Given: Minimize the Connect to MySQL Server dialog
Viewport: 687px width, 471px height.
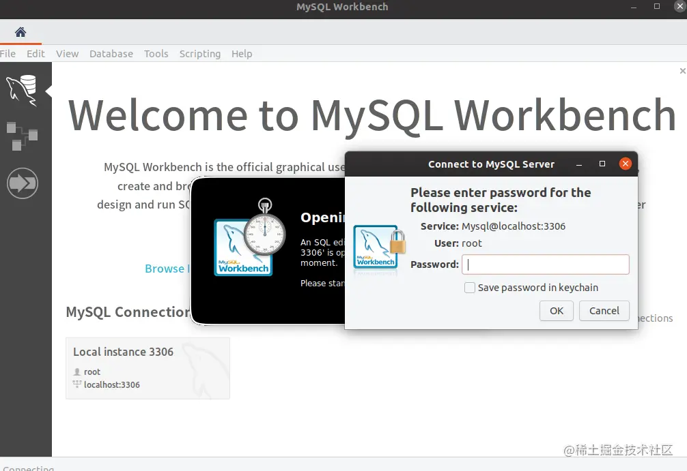Looking at the screenshot, I should [579, 164].
